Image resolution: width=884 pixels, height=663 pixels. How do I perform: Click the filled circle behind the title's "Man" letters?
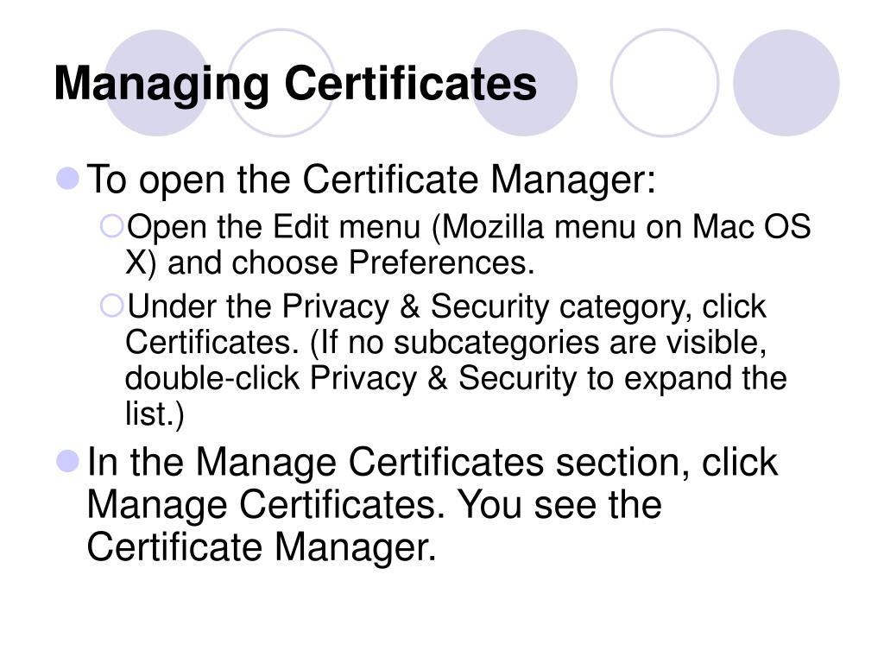pyautogui.click(x=158, y=83)
